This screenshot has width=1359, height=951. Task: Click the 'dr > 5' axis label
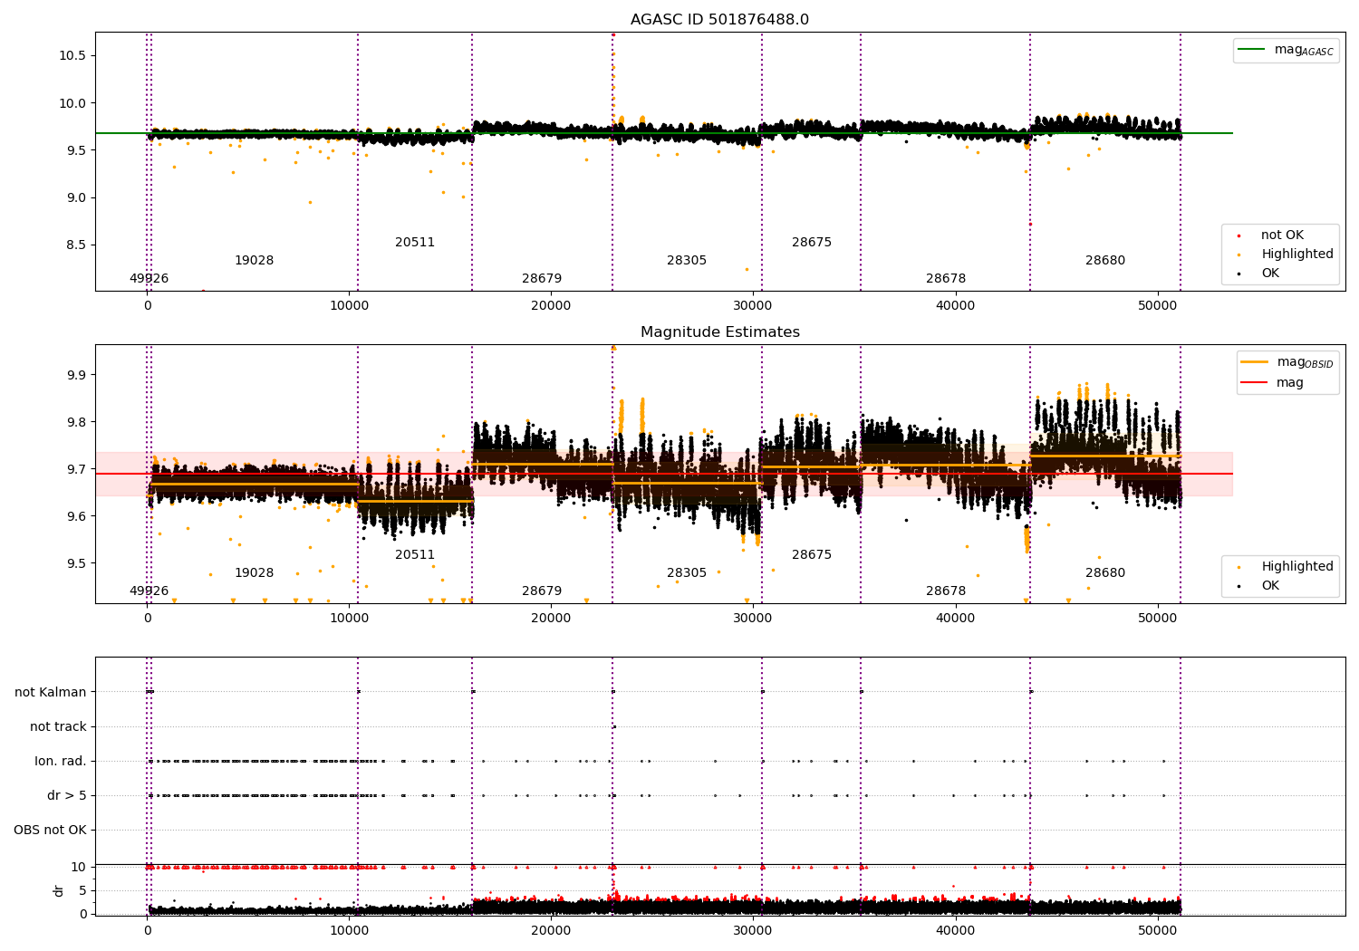67,796
